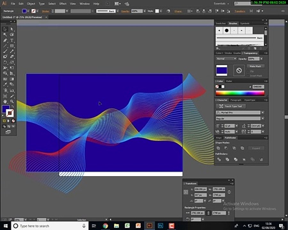Choose the Free Transform tool
This screenshot has height=230, width=288.
click(12, 68)
